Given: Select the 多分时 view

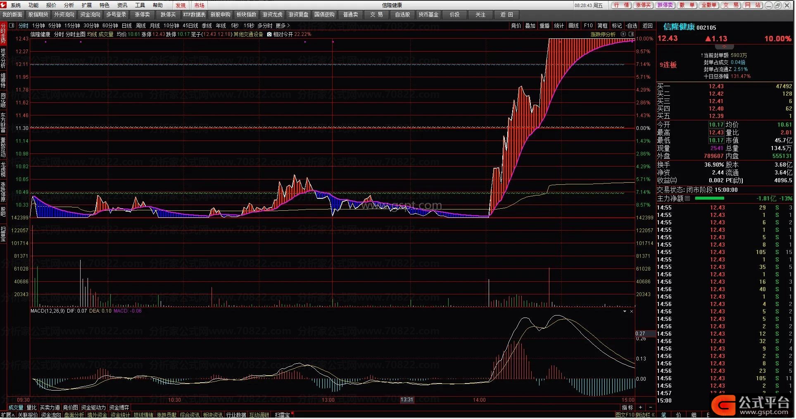Looking at the screenshot, I should pyautogui.click(x=265, y=26).
